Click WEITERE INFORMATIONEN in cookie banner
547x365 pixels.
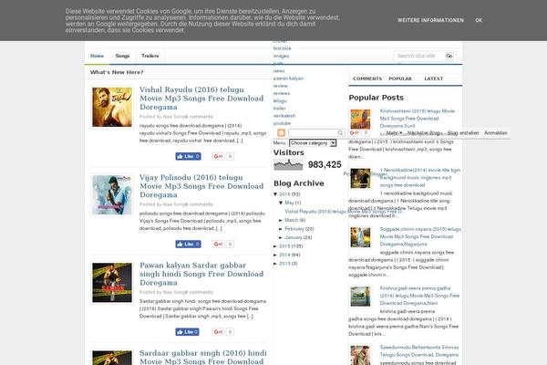click(431, 20)
